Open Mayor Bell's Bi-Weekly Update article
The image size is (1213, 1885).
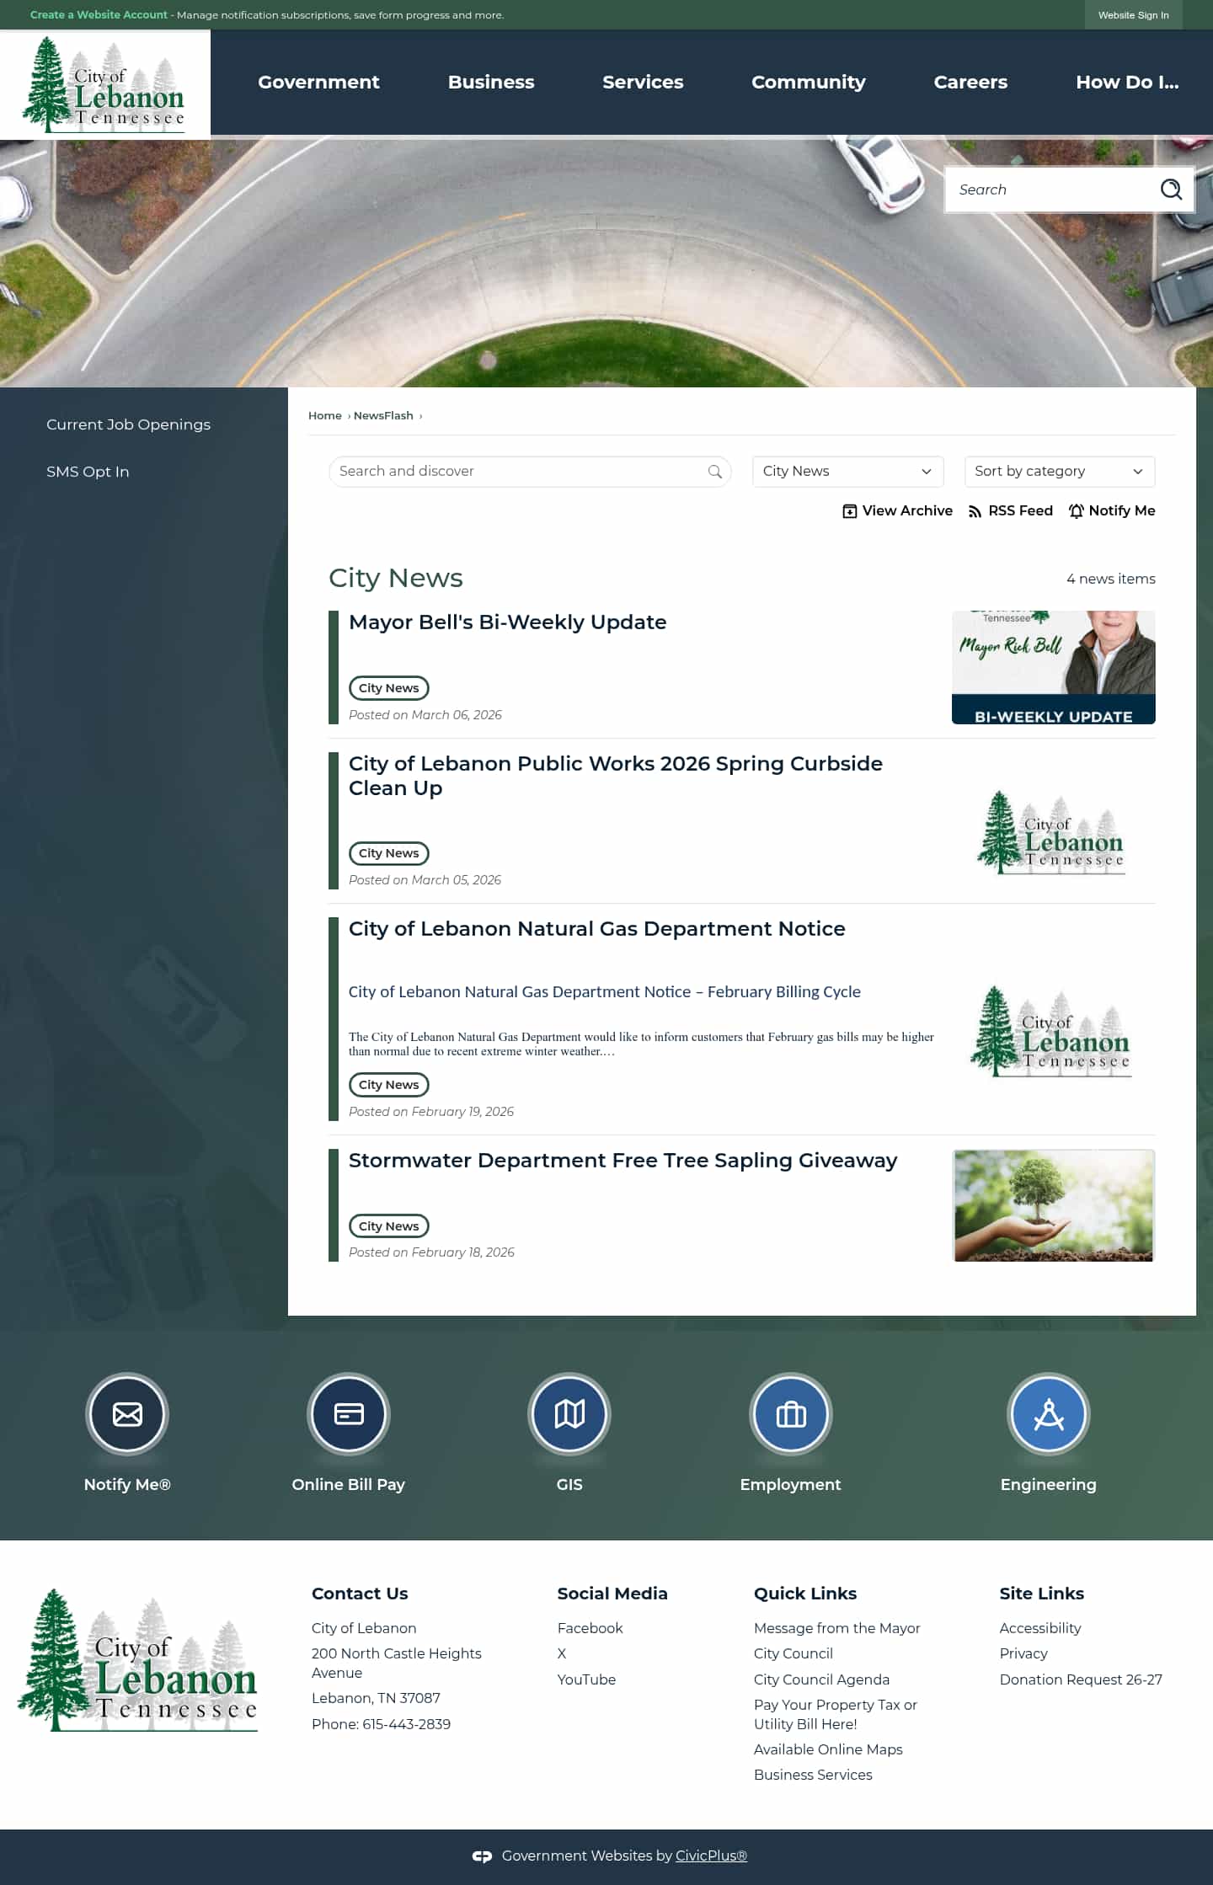point(507,622)
